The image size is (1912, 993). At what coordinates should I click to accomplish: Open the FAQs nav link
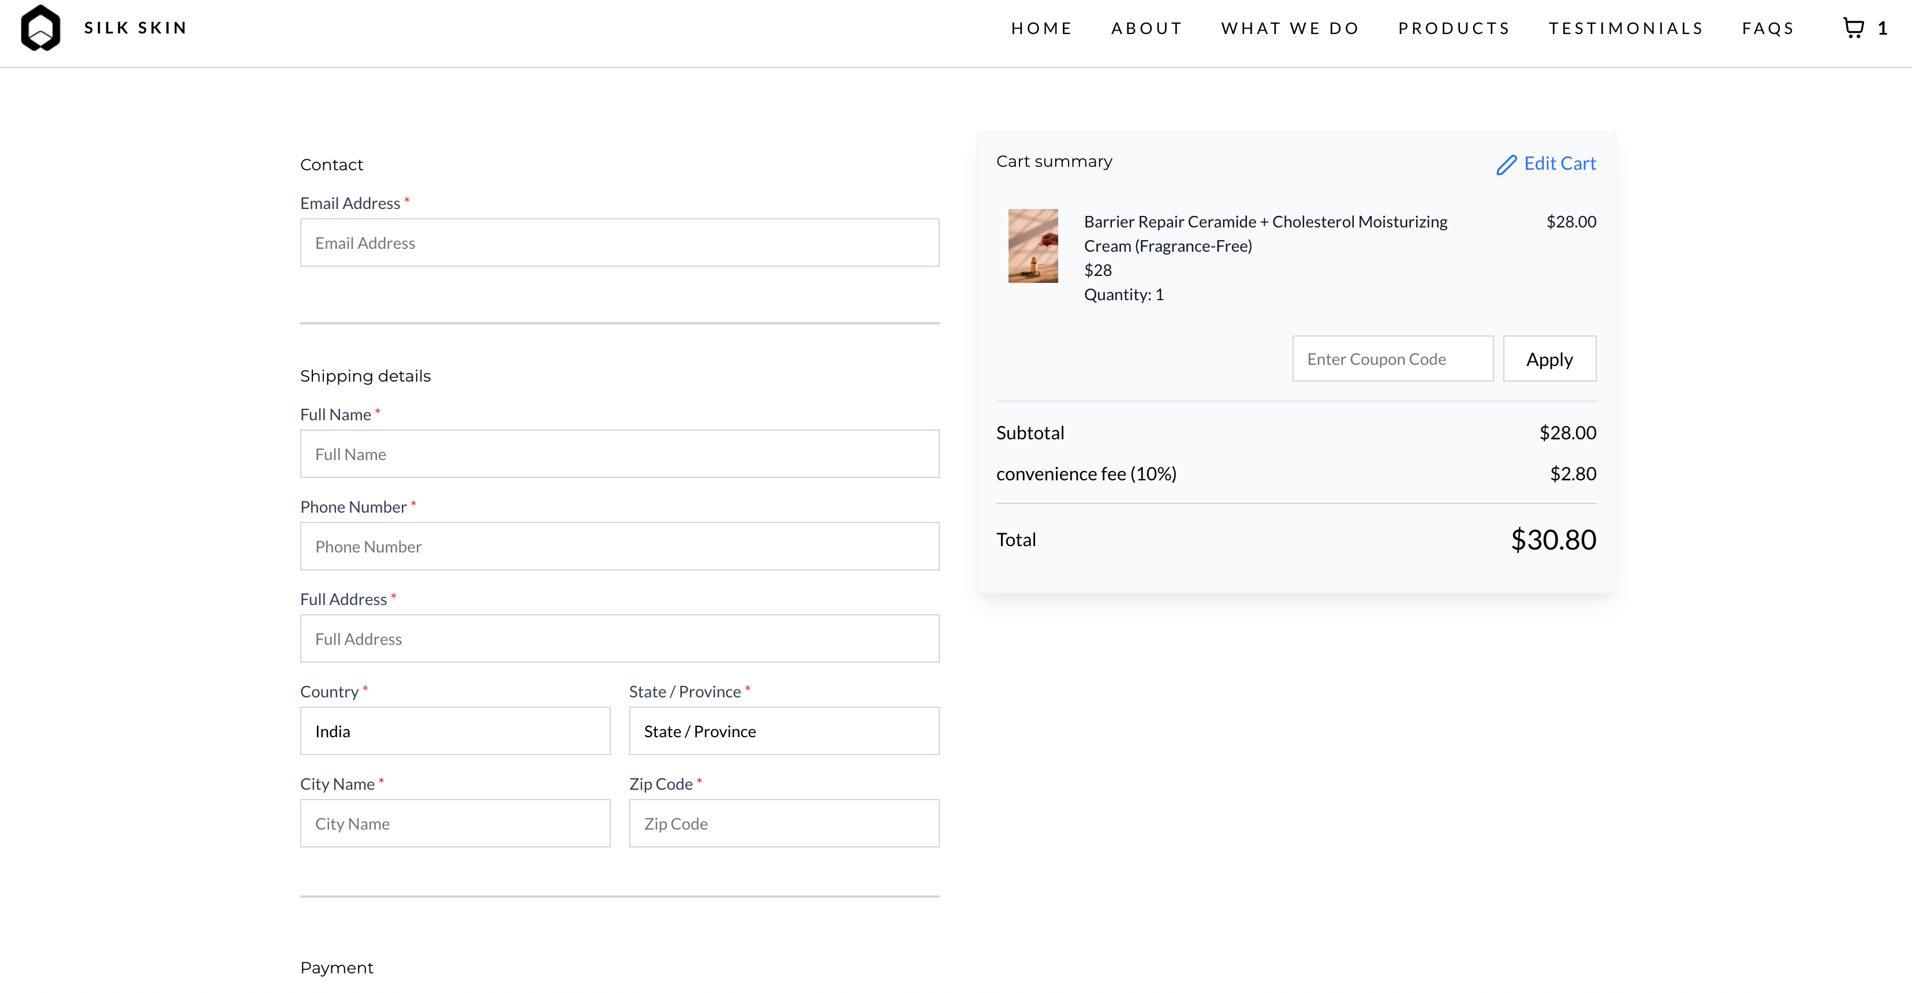click(1768, 28)
